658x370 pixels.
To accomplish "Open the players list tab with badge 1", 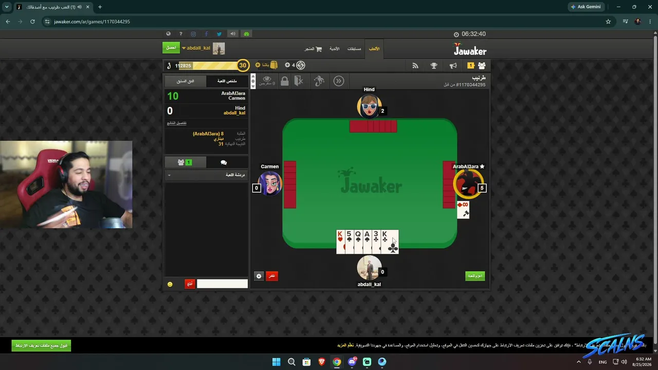I will (185, 162).
